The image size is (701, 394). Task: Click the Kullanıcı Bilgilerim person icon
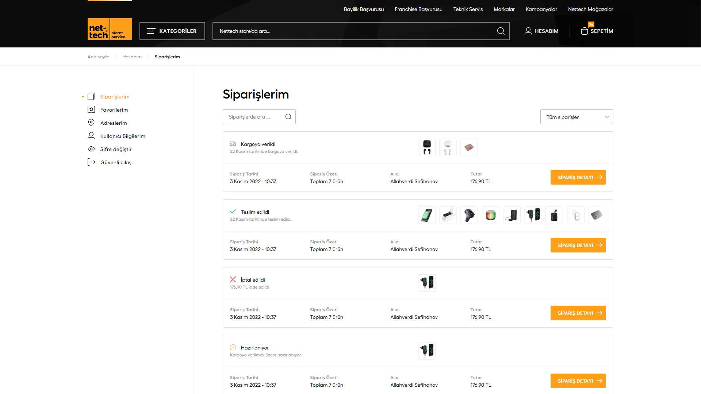coord(91,136)
